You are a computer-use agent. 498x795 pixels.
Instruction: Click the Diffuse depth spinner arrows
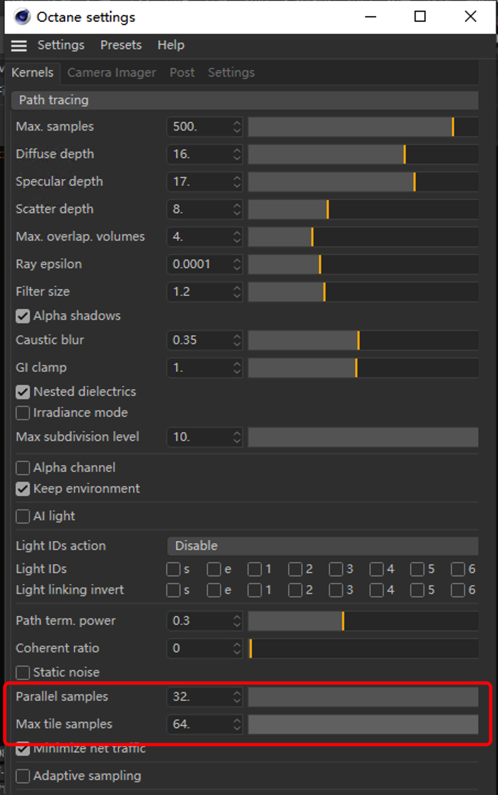coord(237,154)
